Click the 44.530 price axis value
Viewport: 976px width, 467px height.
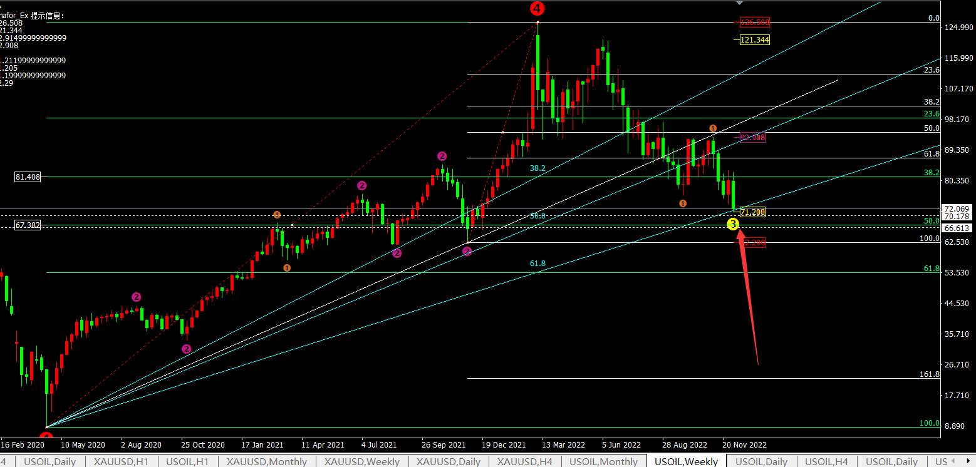click(x=957, y=304)
